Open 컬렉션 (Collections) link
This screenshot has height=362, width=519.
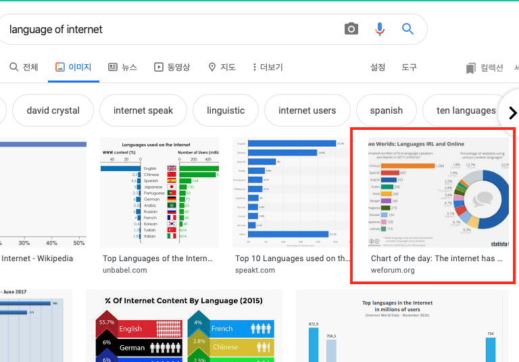click(485, 68)
